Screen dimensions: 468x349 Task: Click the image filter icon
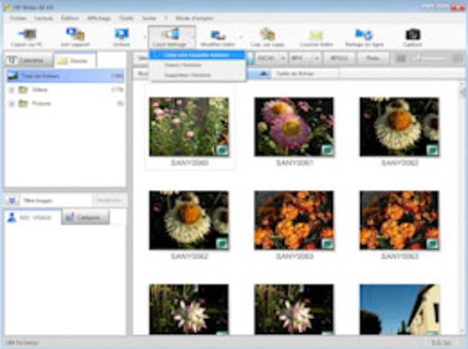click(x=12, y=201)
